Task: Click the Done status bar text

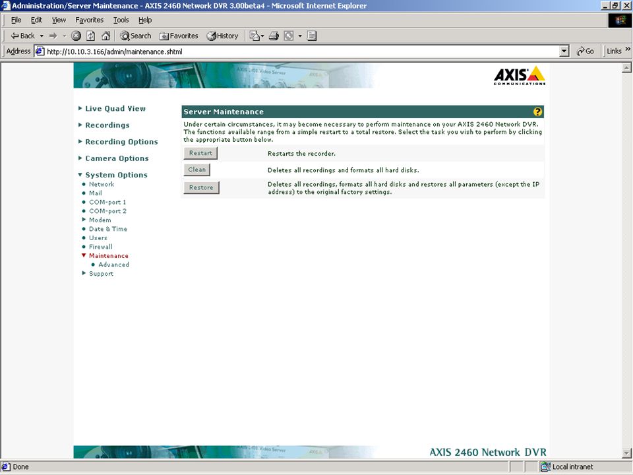Action: [x=20, y=467]
